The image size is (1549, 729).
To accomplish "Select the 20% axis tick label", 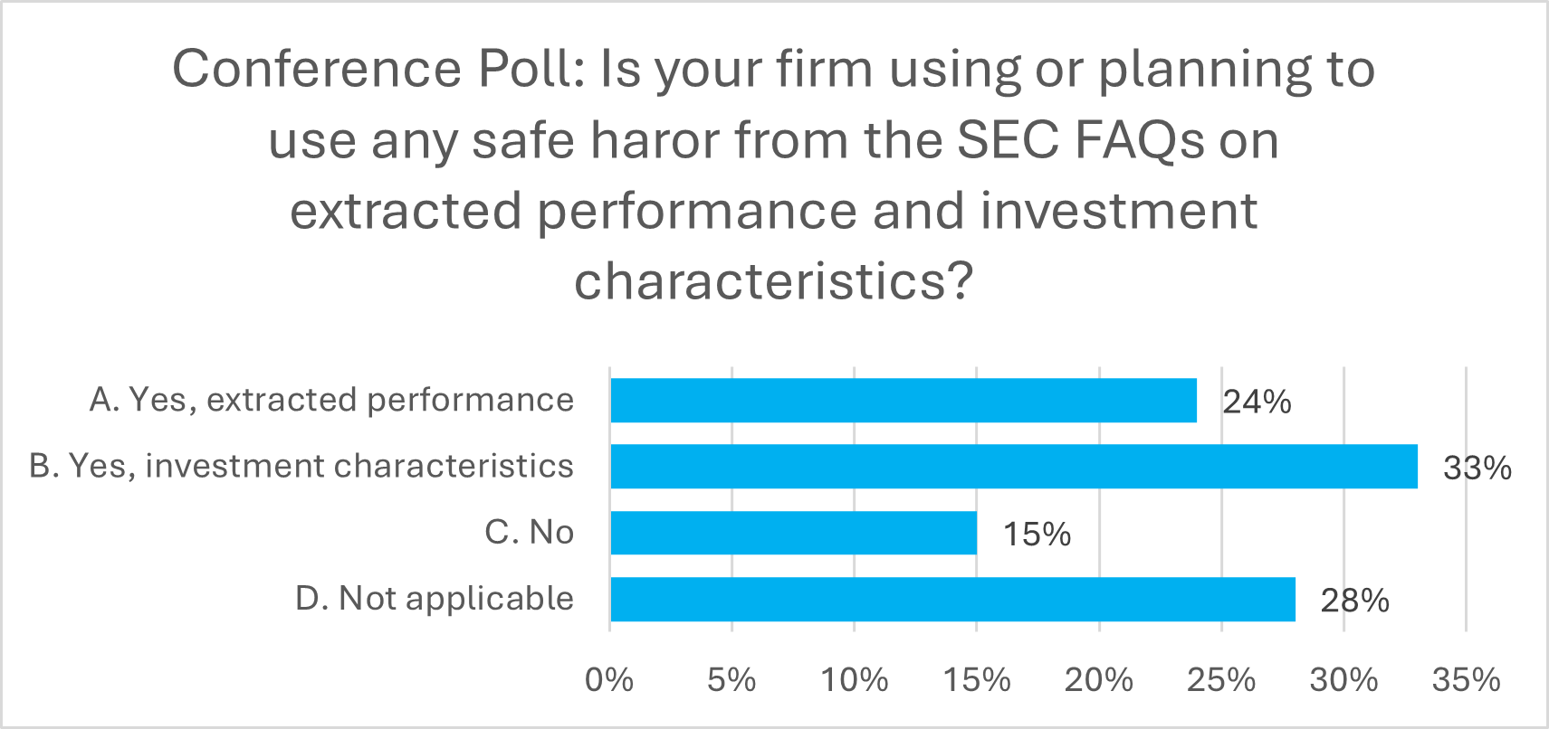I will click(1098, 680).
